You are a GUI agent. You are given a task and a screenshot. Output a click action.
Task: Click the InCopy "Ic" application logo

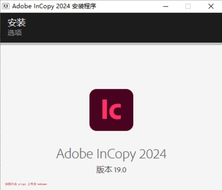[111, 110]
